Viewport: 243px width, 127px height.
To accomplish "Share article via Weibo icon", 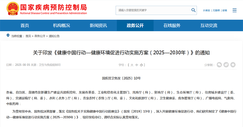I will [226, 65].
